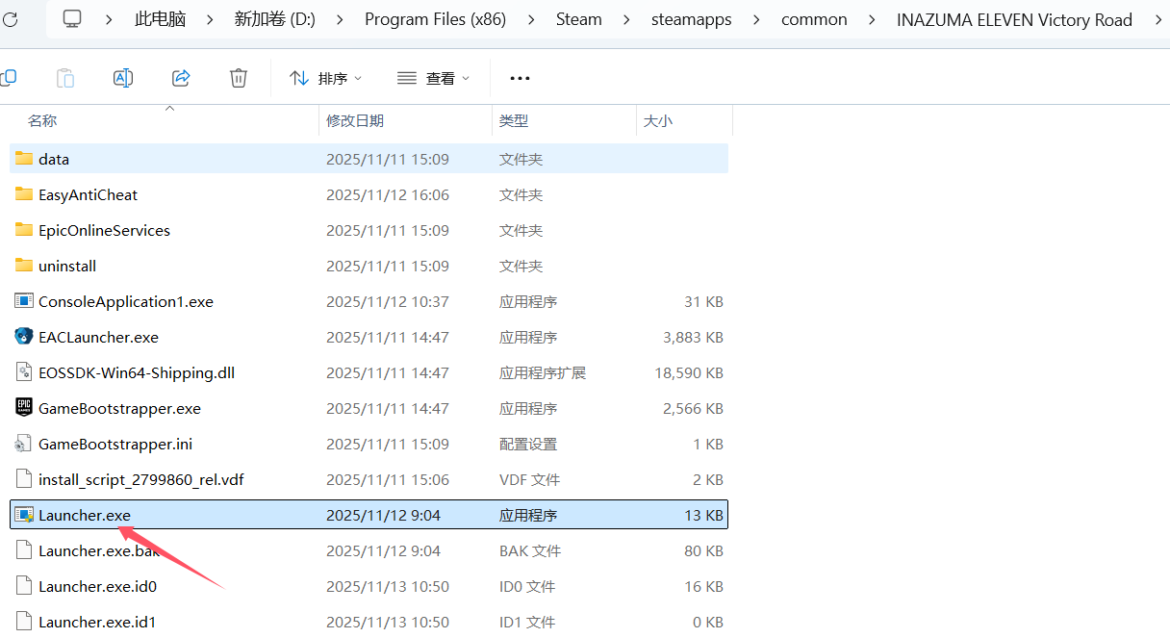Screen dimensions: 1170x638
Task: Sort by 修改日期 column header
Action: click(355, 120)
